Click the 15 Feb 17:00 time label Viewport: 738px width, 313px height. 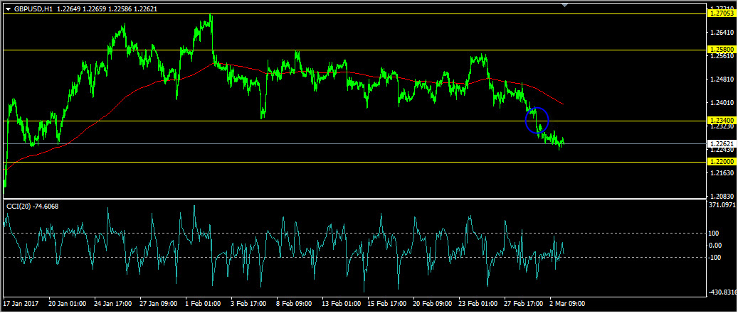[x=387, y=304]
